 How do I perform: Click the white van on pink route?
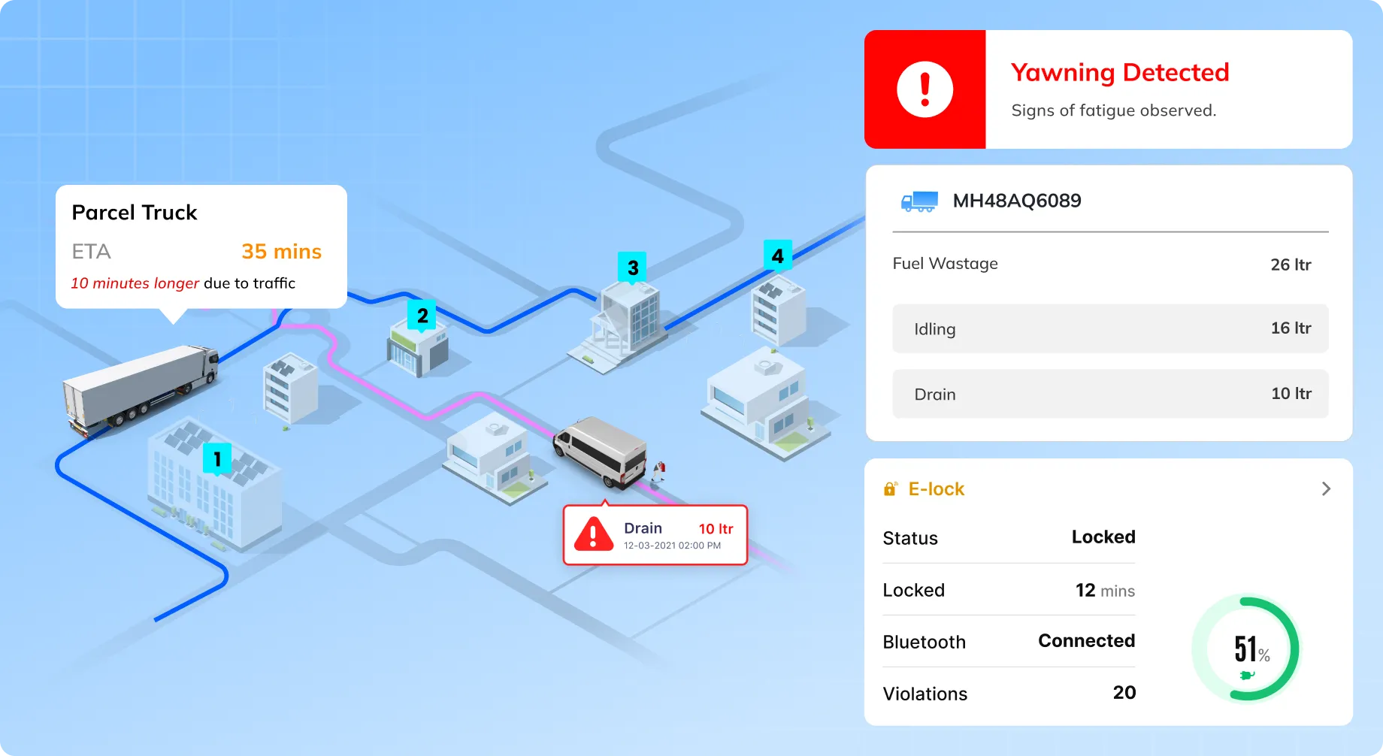pyautogui.click(x=601, y=451)
